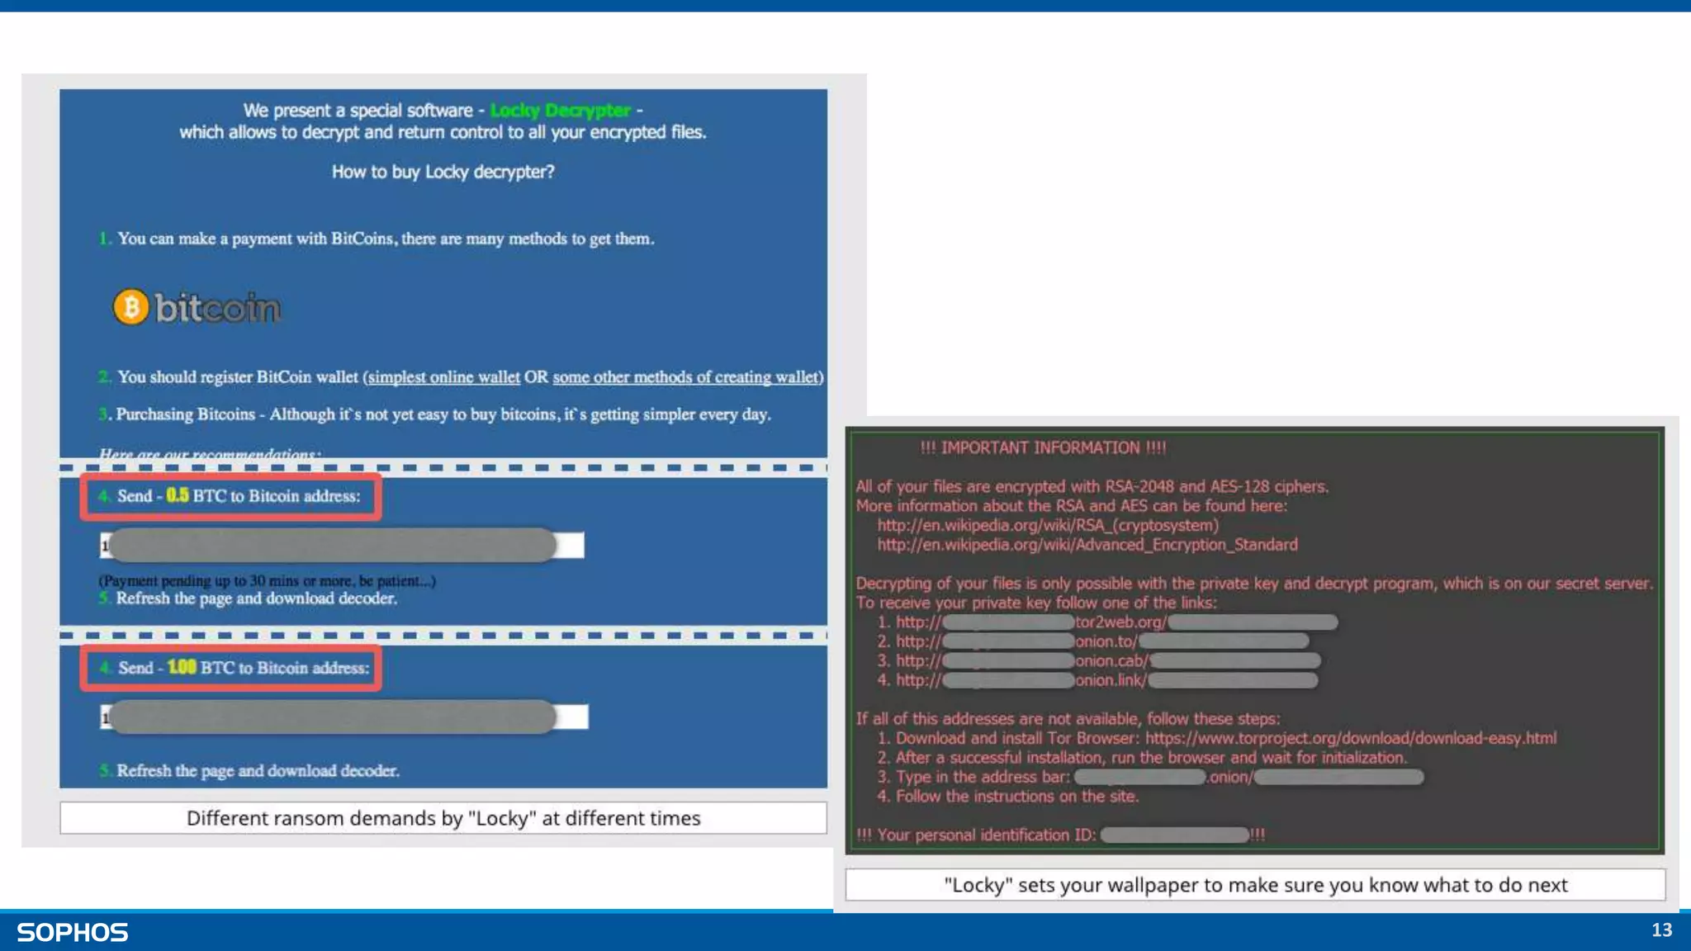The height and width of the screenshot is (951, 1691).
Task: Click the SOPHOS logo in footer
Action: click(73, 932)
